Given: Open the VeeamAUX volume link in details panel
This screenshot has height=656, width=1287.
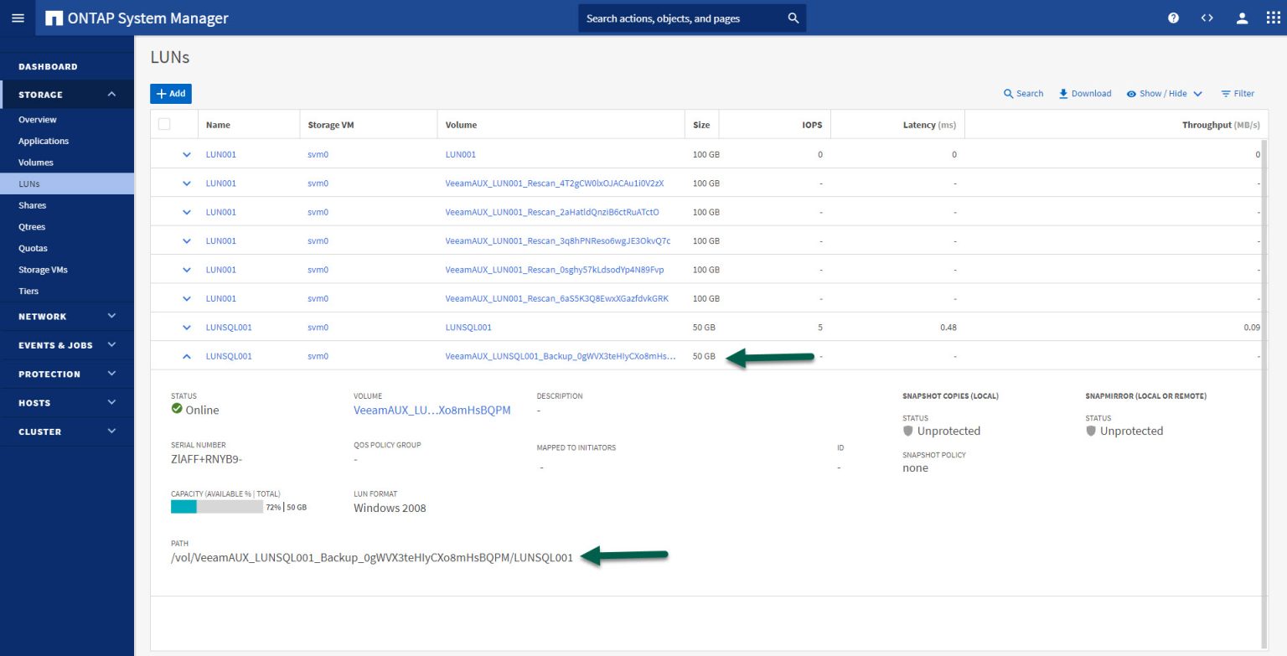Looking at the screenshot, I should (432, 410).
